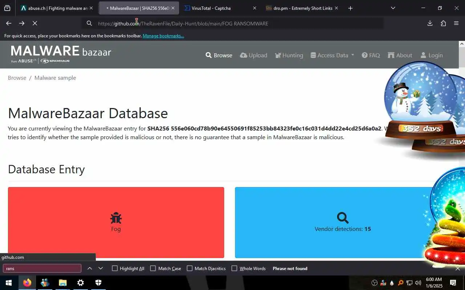Viewport: 465px width, 290px height.
Task: Open the Upload page
Action: click(254, 55)
